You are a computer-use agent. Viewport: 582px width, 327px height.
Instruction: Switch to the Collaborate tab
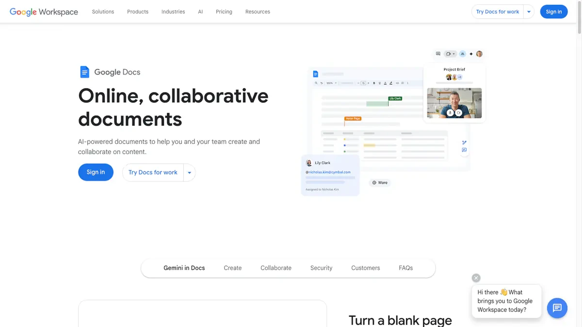point(276,268)
